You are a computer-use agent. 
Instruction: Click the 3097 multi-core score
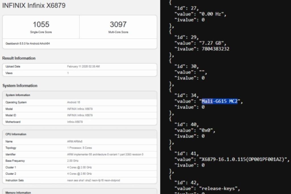(118, 24)
